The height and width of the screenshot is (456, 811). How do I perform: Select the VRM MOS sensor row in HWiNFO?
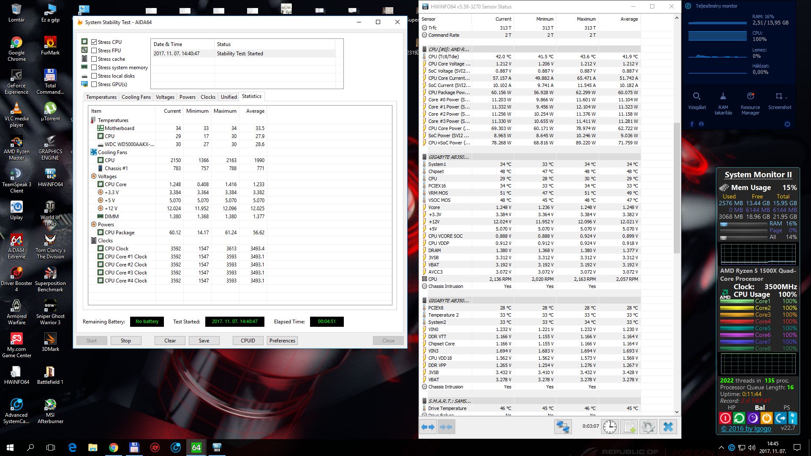point(531,193)
